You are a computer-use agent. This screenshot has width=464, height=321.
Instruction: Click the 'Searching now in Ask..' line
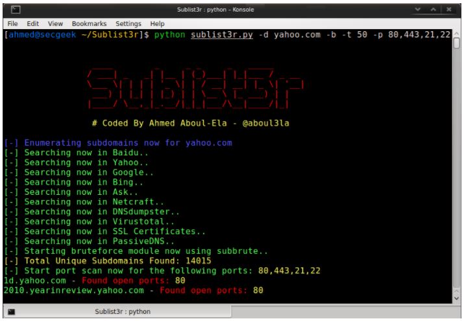(x=71, y=192)
